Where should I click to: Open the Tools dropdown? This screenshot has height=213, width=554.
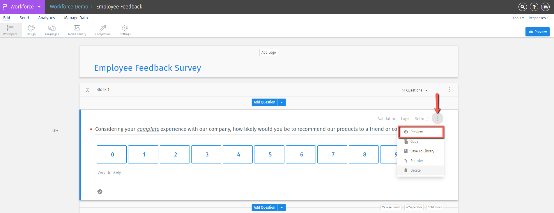coord(518,18)
